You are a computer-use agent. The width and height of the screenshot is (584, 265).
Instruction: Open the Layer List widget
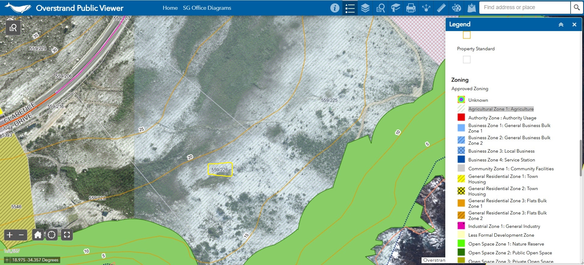(x=365, y=8)
